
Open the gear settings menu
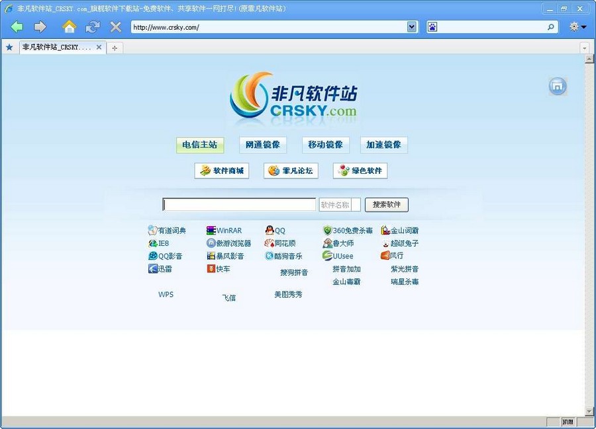point(577,26)
